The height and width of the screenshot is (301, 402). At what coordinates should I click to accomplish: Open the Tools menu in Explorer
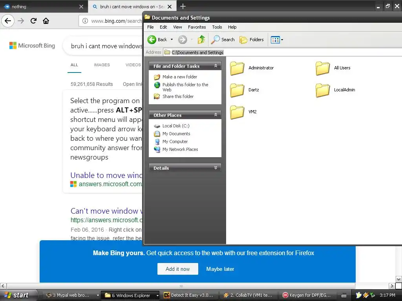click(x=217, y=27)
